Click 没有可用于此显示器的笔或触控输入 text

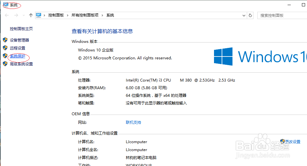point(156,103)
